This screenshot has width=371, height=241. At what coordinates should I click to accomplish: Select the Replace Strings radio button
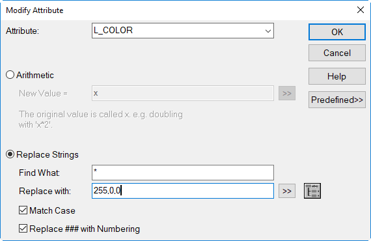tap(10, 154)
